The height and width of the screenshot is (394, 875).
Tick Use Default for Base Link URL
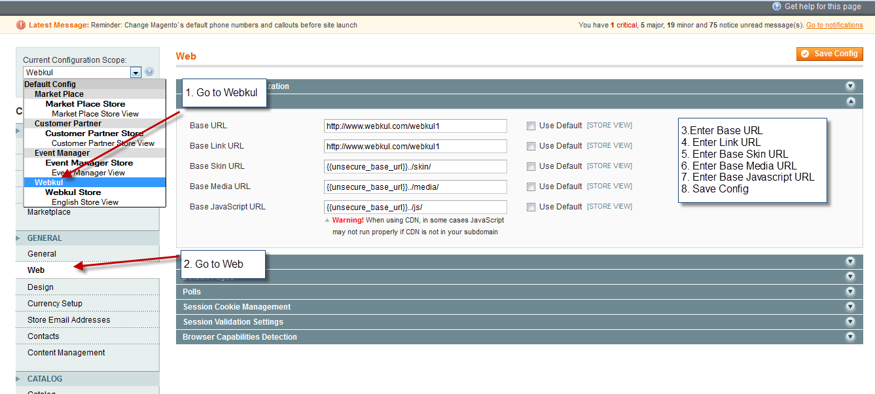(531, 146)
